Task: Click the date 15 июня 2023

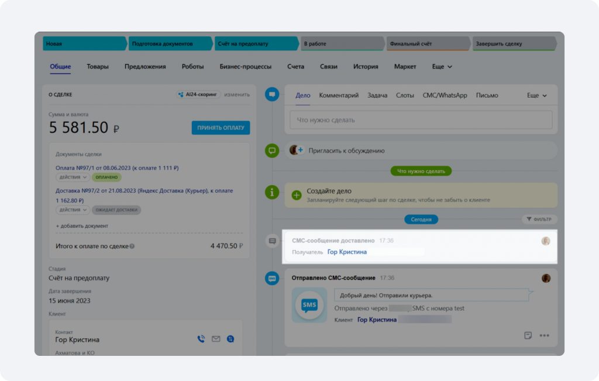Action: 70,301
